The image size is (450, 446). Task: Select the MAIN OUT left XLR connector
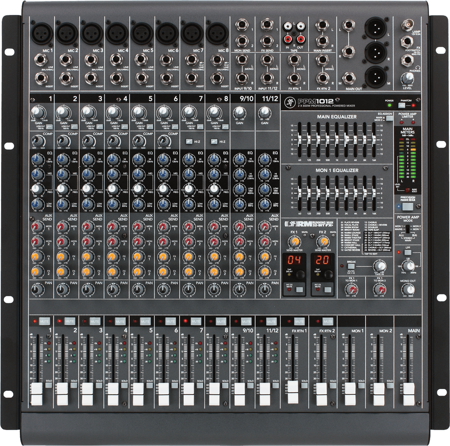pos(375,28)
